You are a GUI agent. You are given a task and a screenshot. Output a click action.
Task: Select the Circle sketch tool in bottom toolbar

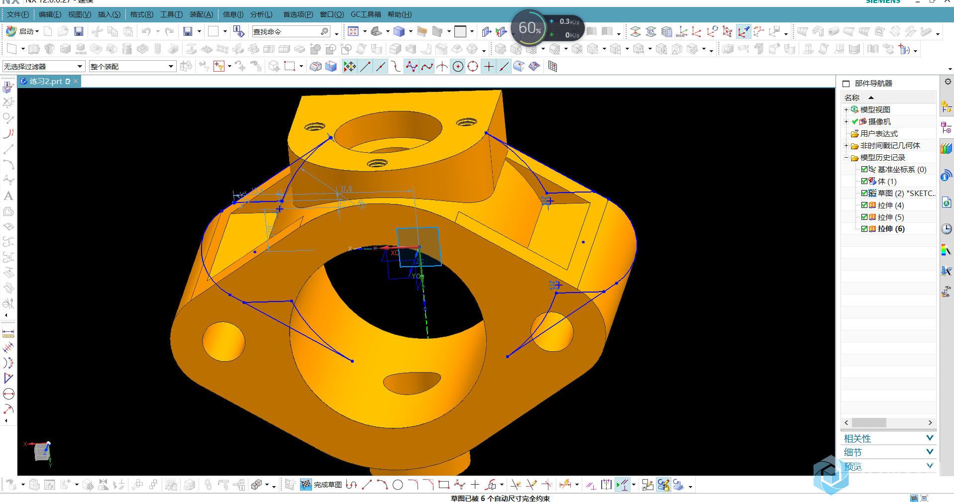coord(398,484)
